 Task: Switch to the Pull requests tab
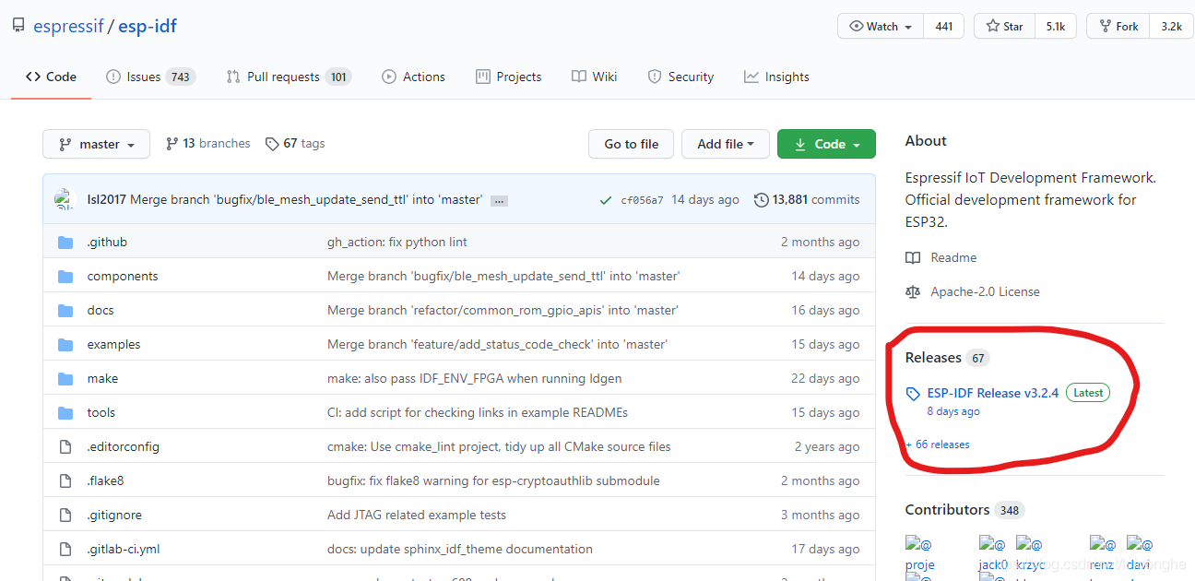[x=289, y=77]
